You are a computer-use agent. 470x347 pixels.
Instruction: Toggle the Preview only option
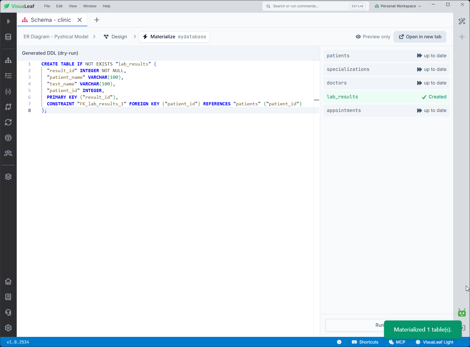373,37
